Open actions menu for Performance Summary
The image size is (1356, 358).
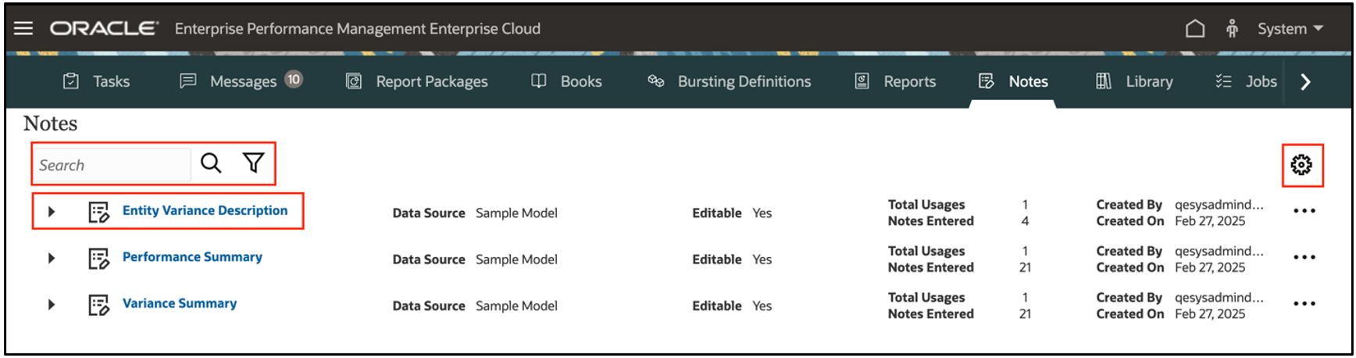coord(1304,257)
